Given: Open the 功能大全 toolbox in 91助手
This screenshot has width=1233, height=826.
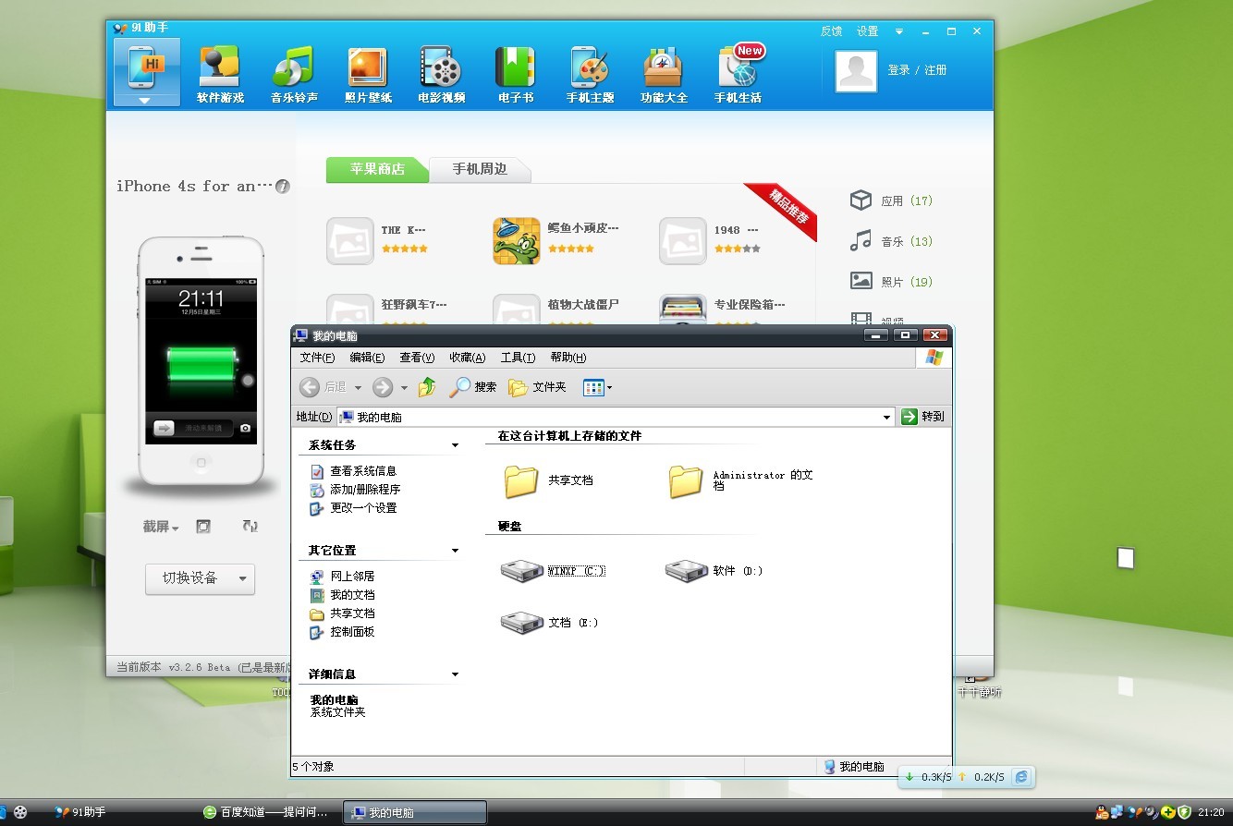Looking at the screenshot, I should click(x=664, y=74).
